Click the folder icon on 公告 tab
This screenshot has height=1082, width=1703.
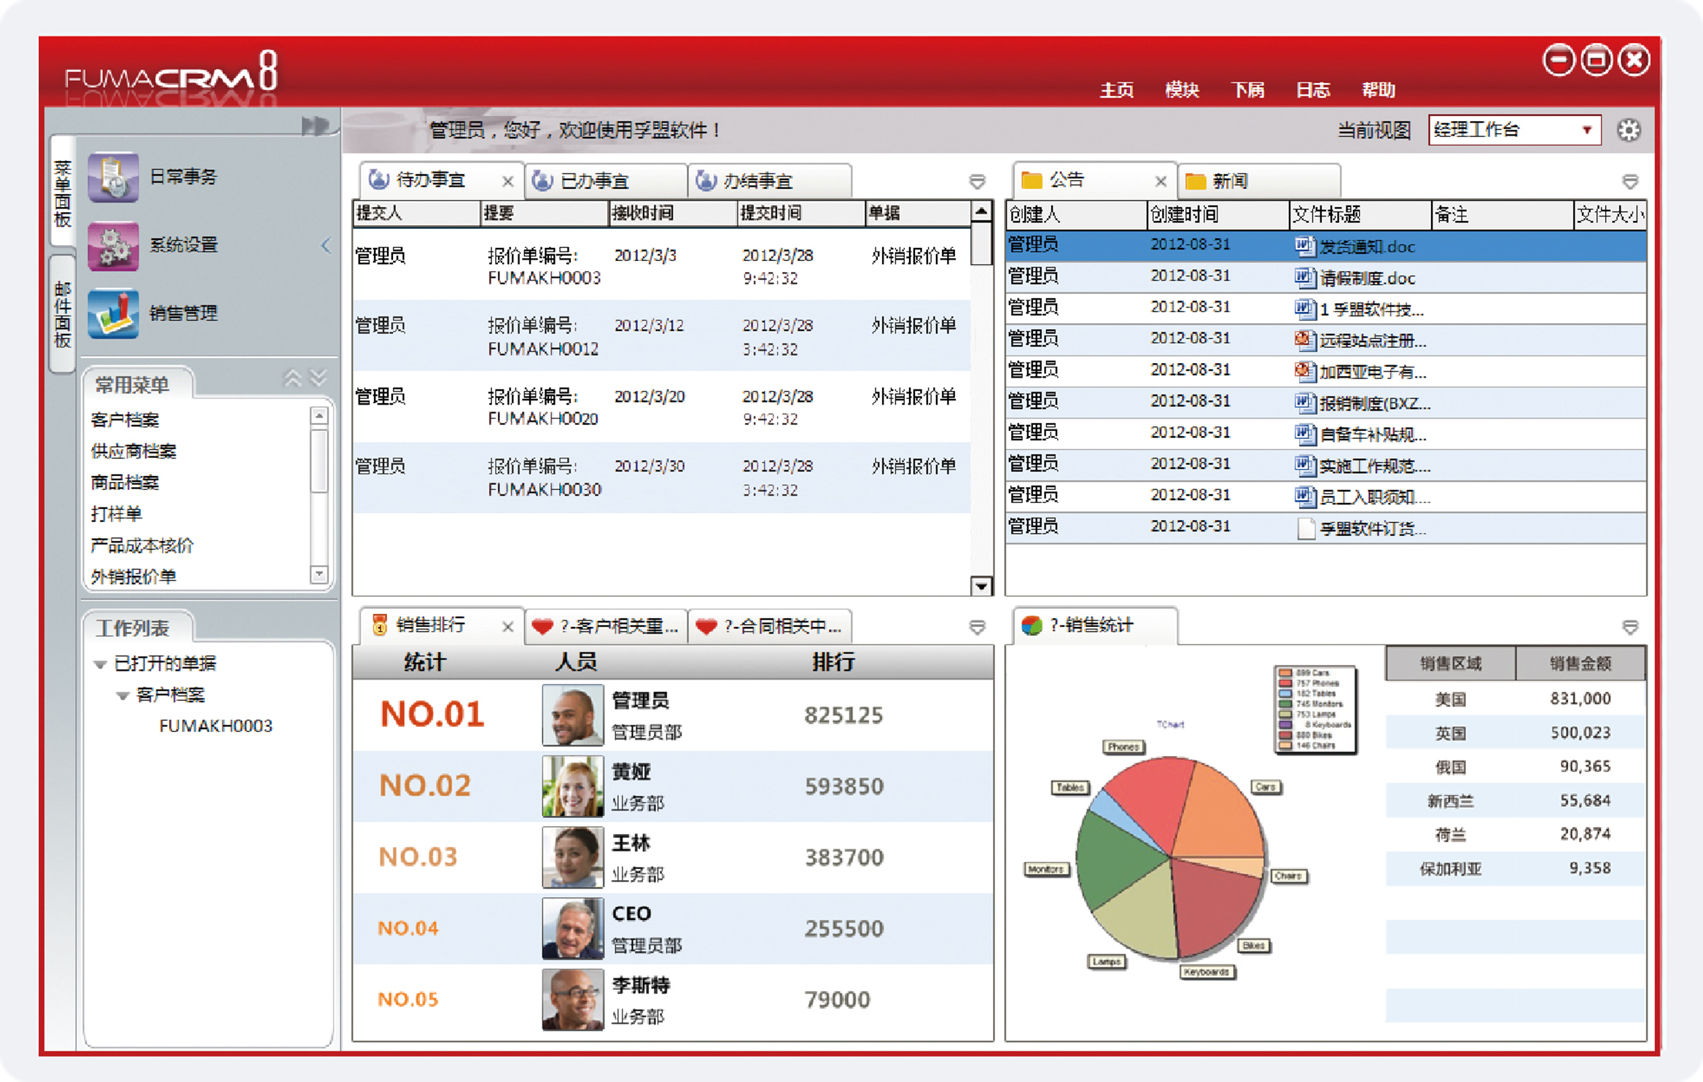click(x=1030, y=179)
